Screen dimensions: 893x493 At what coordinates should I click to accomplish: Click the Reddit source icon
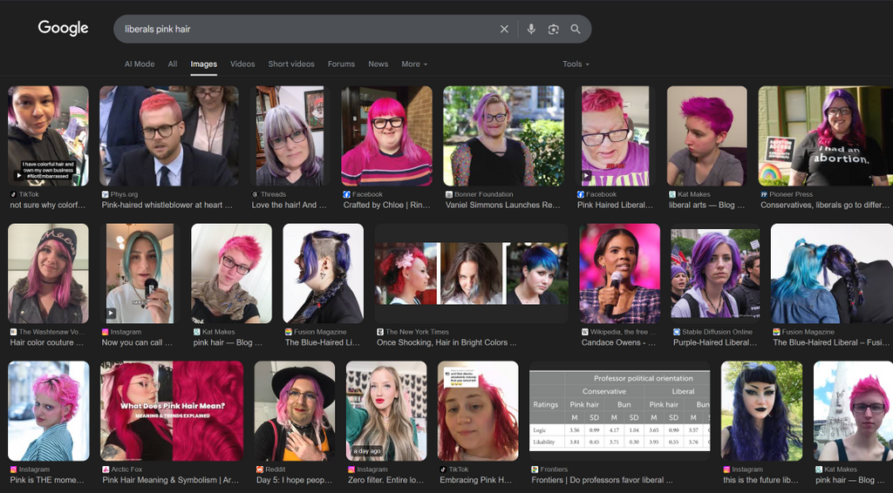[x=259, y=469]
